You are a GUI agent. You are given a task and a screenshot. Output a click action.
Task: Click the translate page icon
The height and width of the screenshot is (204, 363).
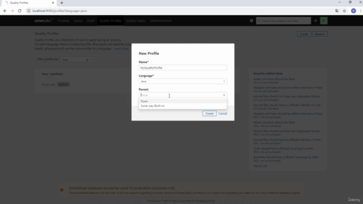(337, 11)
